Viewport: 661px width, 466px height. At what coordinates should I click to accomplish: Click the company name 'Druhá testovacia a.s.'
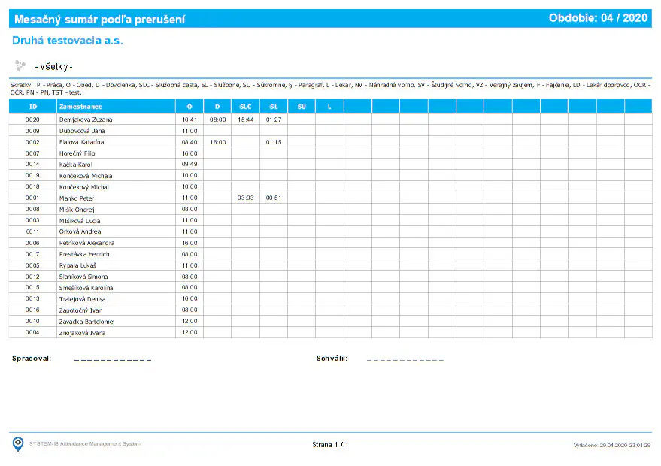click(x=68, y=41)
